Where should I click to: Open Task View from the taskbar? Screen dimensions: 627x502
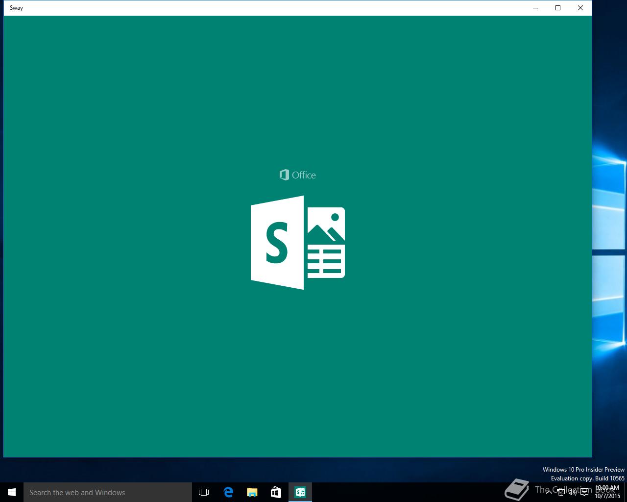[x=204, y=492]
